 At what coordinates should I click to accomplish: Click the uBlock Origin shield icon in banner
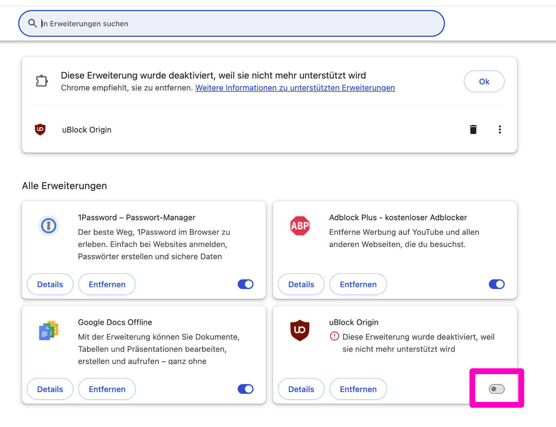pos(40,129)
